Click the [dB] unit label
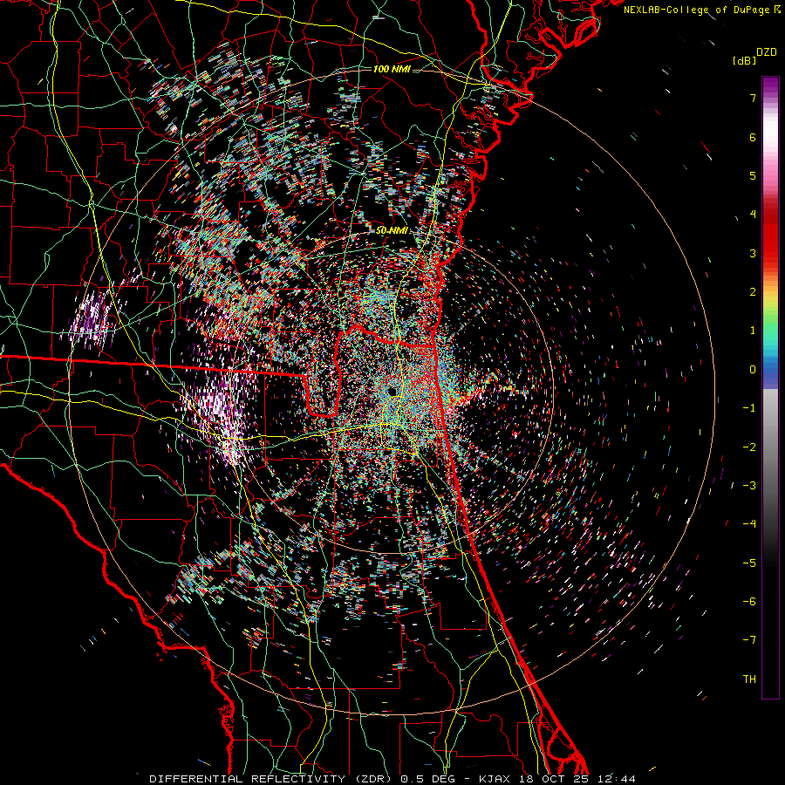This screenshot has height=785, width=785. 744,60
